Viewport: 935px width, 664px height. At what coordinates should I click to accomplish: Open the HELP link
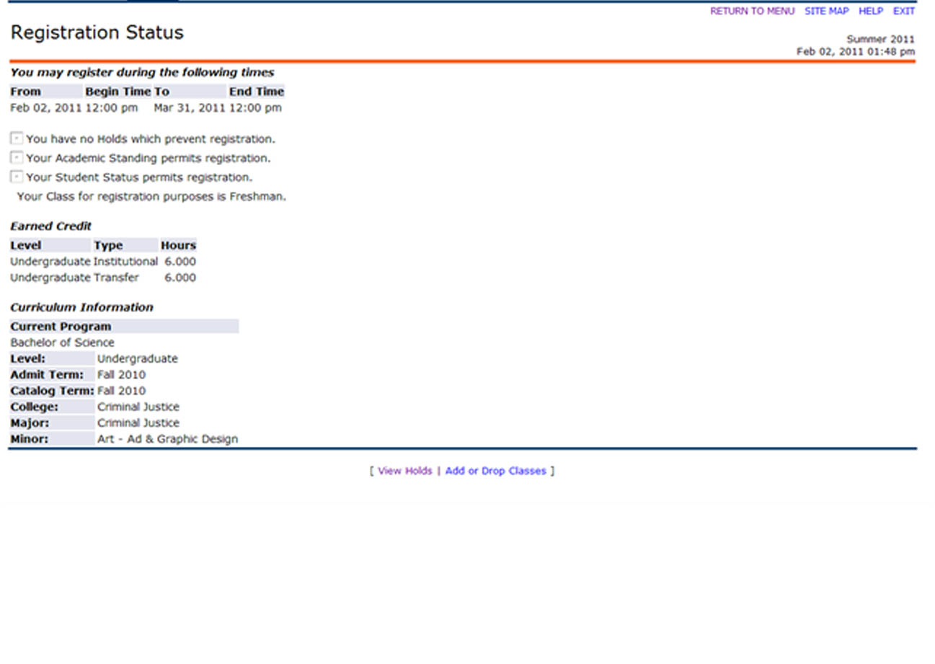871,12
